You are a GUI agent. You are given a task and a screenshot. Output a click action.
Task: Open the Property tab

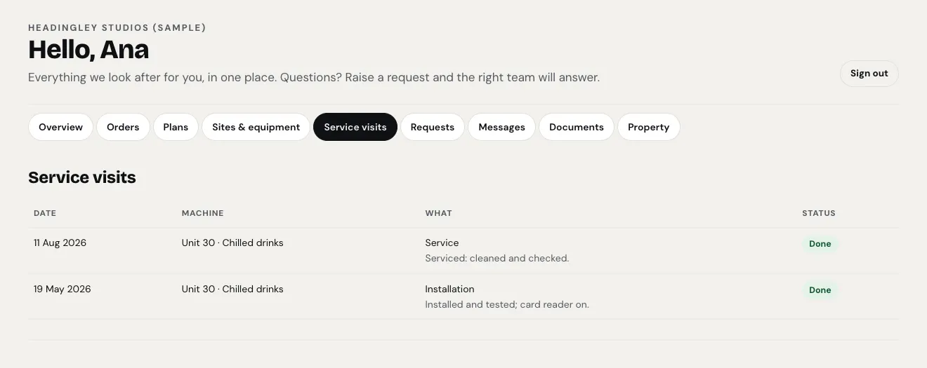[648, 127]
